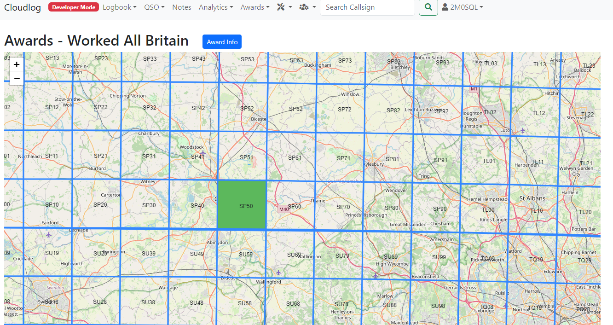Click the TL12 grid square label

pyautogui.click(x=538, y=113)
